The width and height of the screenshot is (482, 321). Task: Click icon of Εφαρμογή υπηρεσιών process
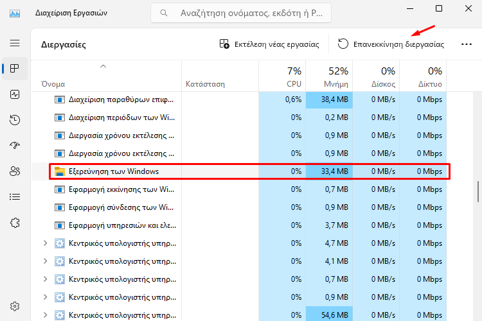tap(60, 225)
